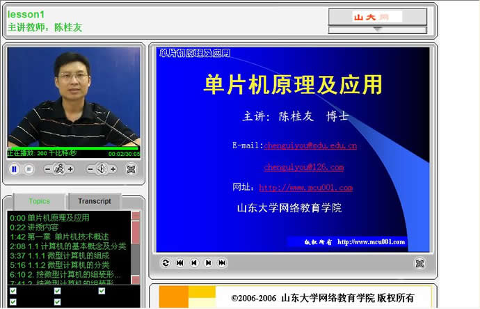Jump to topic 2:08 1.1 计算机的基本概念及分类
The height and width of the screenshot is (309, 480).
[68, 246]
